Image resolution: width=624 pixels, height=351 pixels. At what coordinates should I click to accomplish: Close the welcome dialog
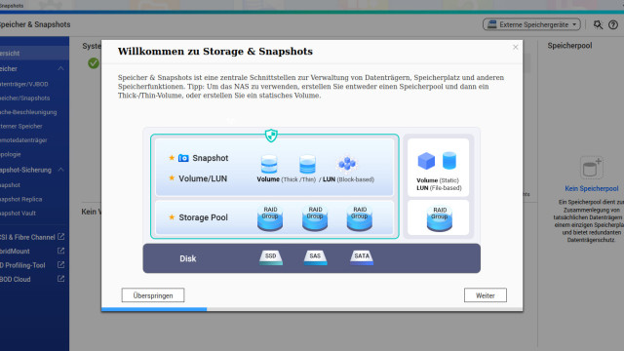516,47
